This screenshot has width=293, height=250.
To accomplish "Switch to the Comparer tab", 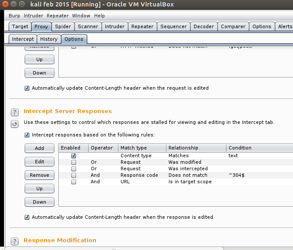I will [233, 26].
